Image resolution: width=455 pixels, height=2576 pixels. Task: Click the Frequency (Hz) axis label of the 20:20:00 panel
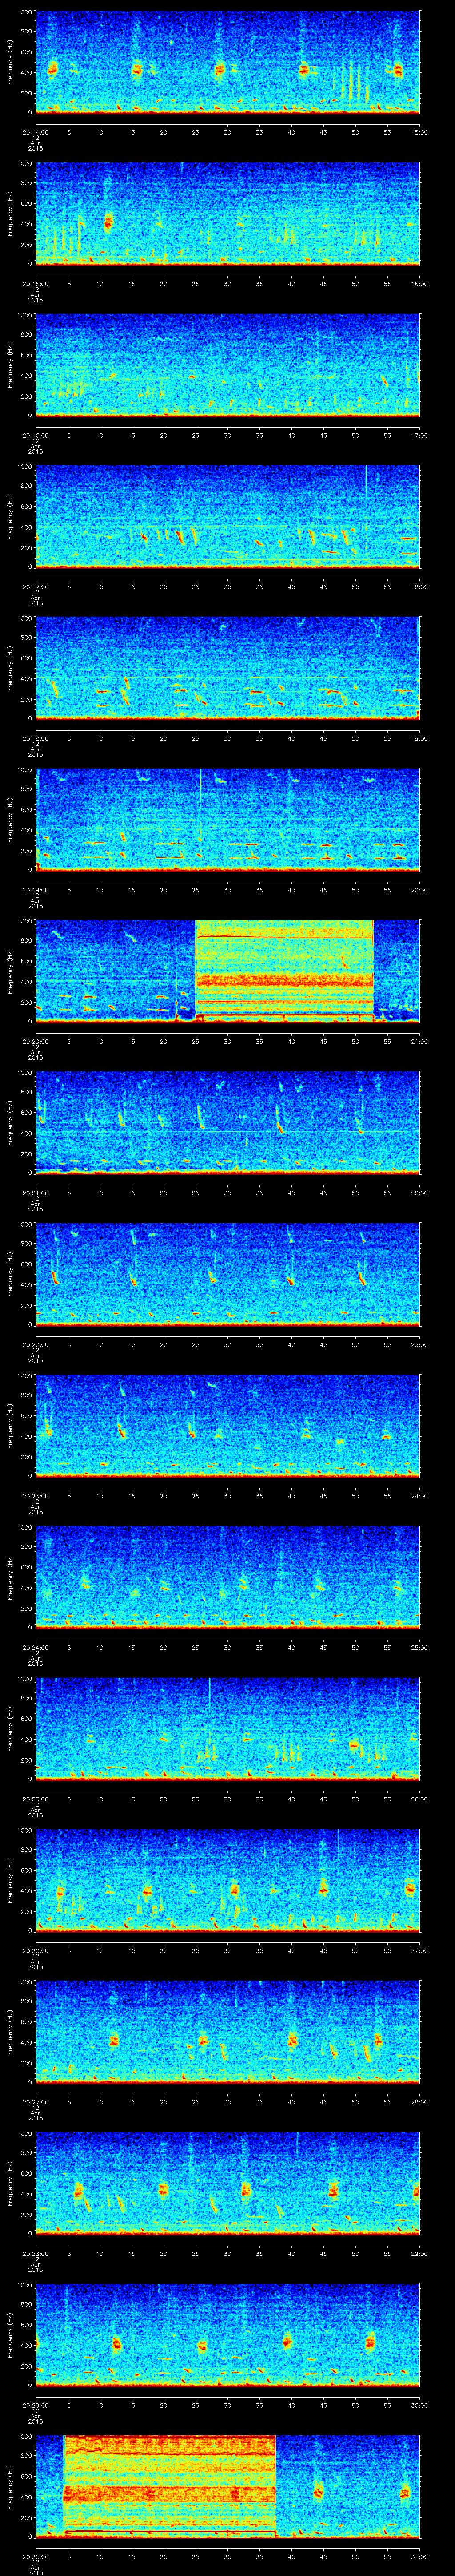(10, 971)
